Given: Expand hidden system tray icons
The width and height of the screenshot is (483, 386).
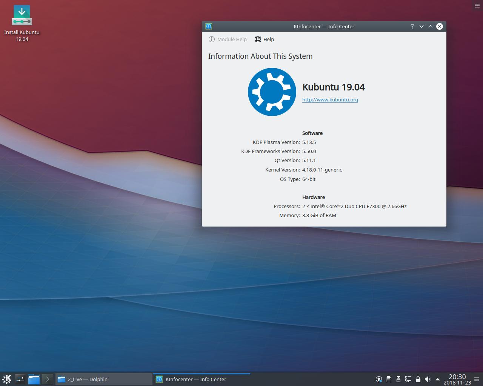Looking at the screenshot, I should (x=437, y=379).
